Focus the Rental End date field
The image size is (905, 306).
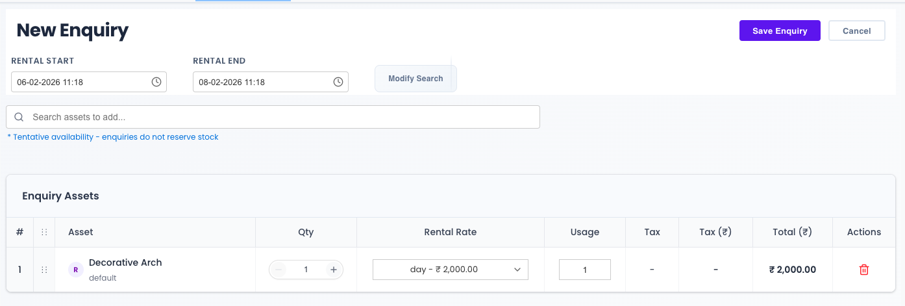271,82
